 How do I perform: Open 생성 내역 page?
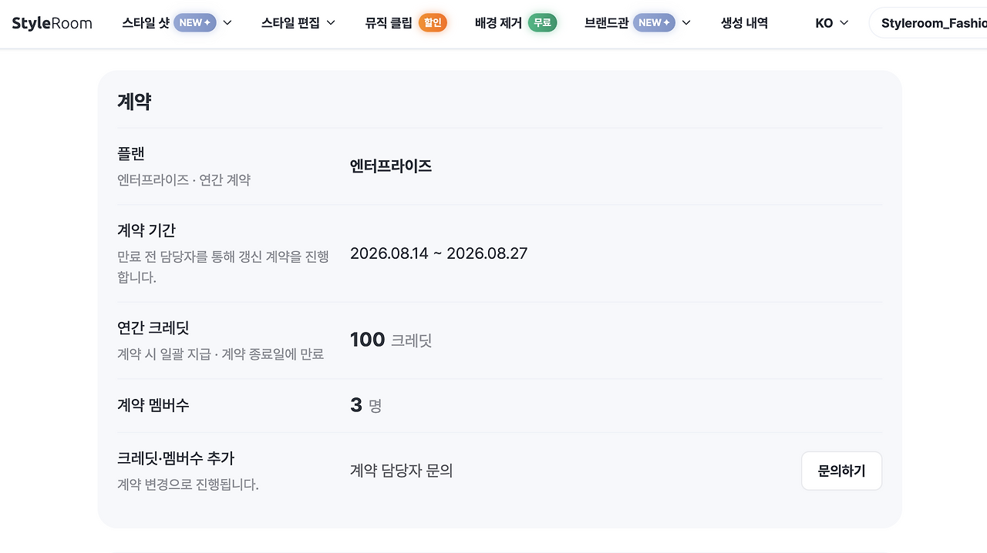(744, 23)
